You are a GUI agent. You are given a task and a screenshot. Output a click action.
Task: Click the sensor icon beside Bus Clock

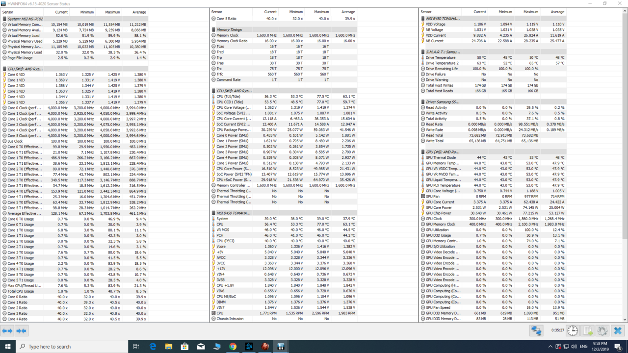(4, 141)
